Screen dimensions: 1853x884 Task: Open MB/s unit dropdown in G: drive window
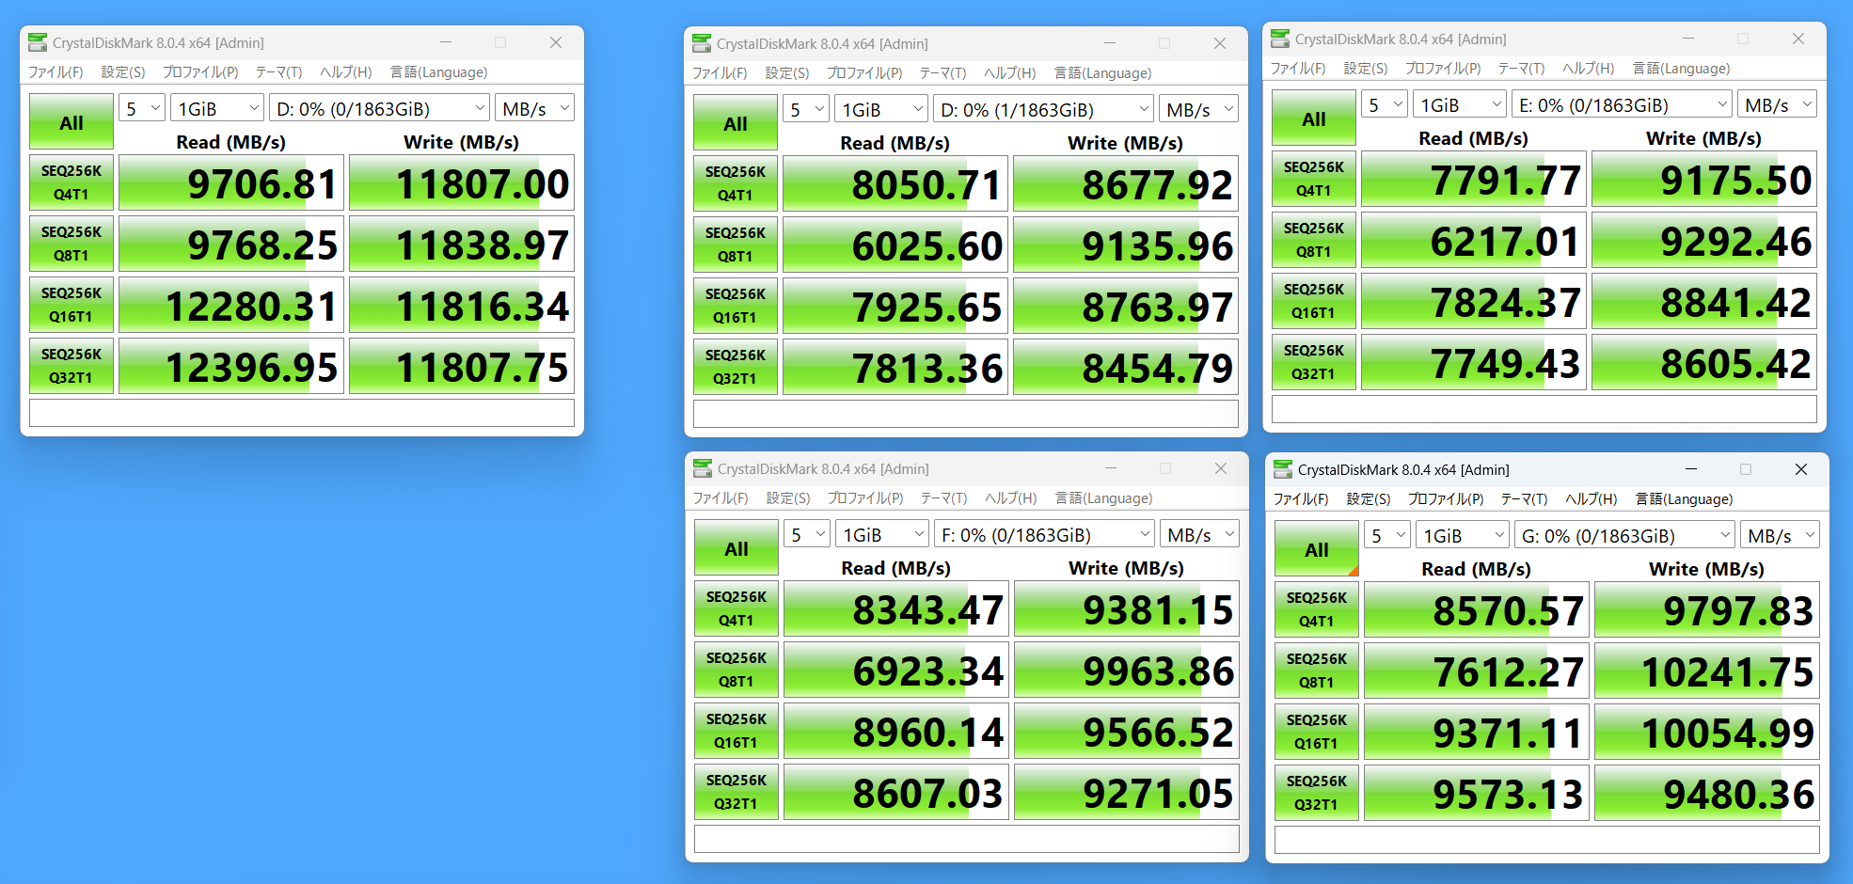tap(1781, 535)
